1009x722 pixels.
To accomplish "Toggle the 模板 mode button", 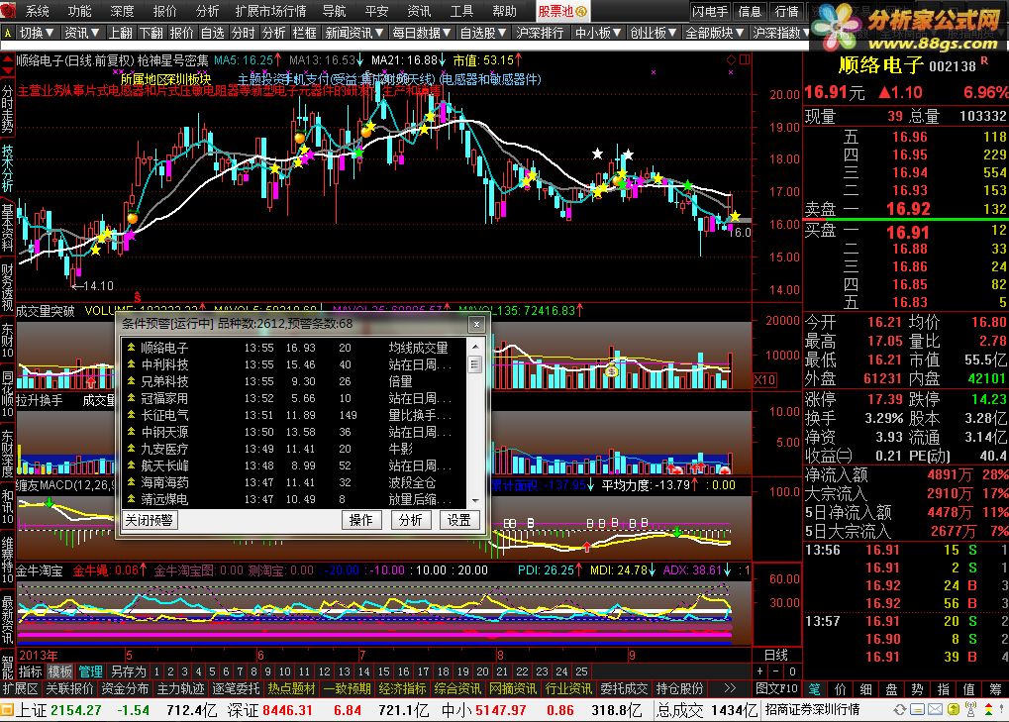I will (59, 671).
